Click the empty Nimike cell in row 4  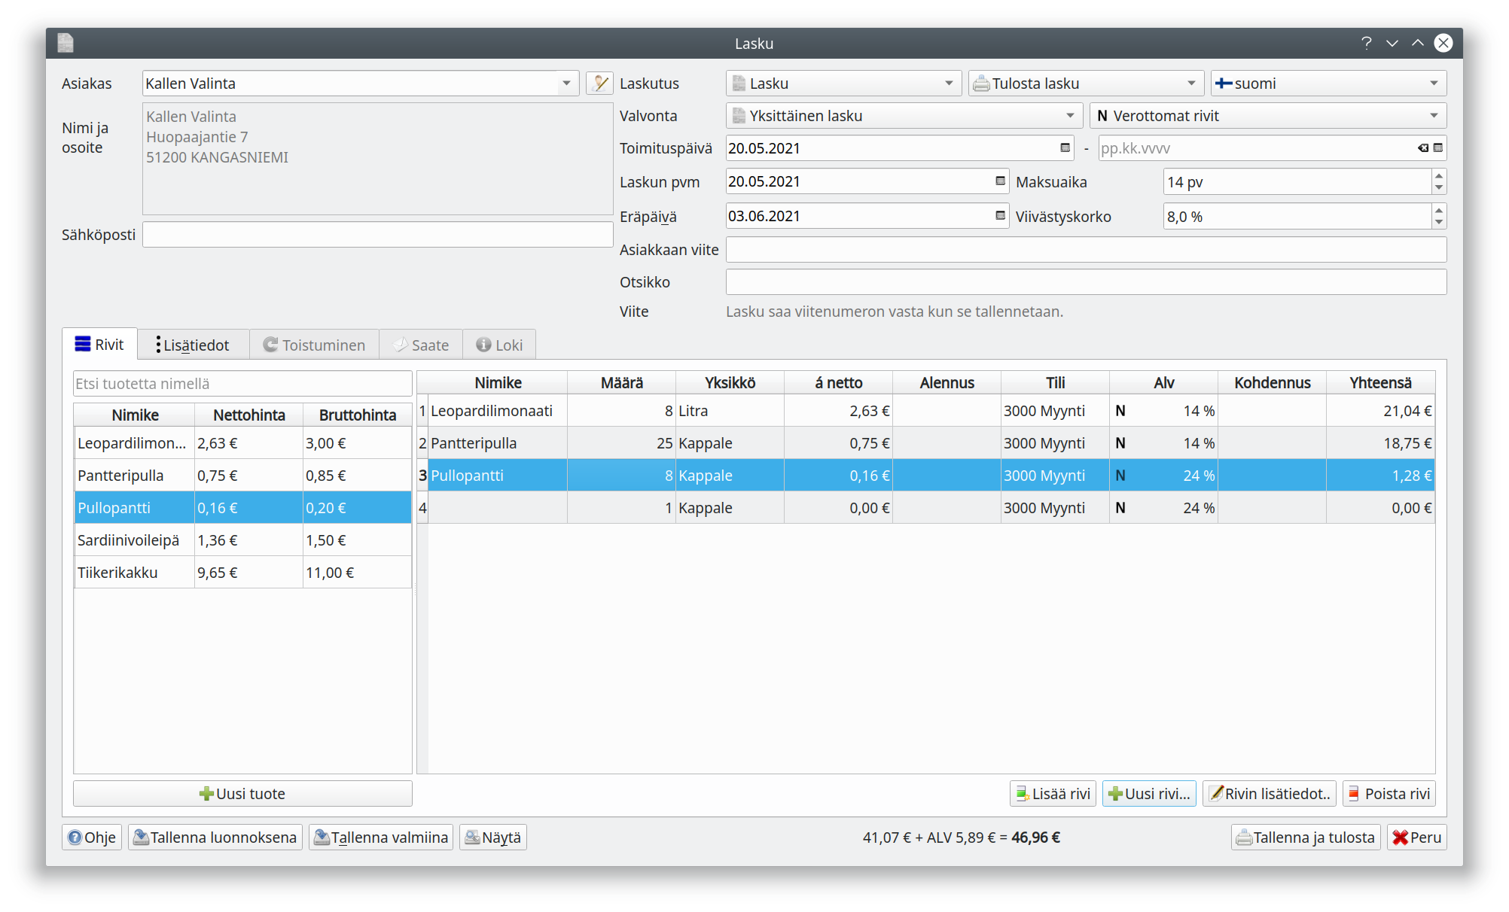pyautogui.click(x=498, y=508)
